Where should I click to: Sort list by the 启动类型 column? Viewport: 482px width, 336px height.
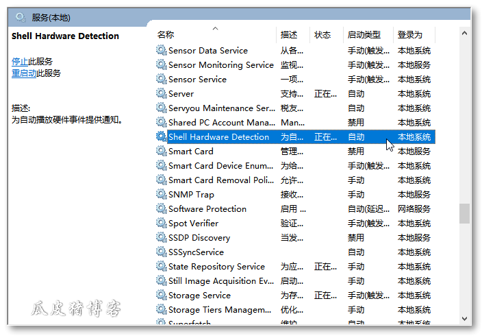pos(364,35)
